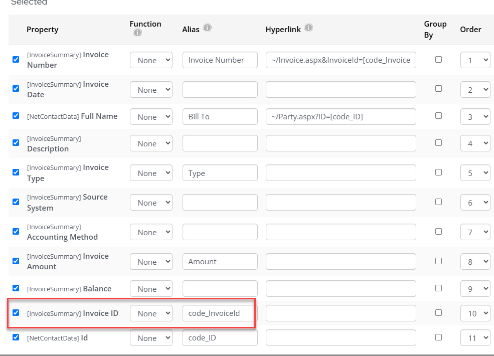Click the Invoice Number hyperlink field

pos(341,60)
